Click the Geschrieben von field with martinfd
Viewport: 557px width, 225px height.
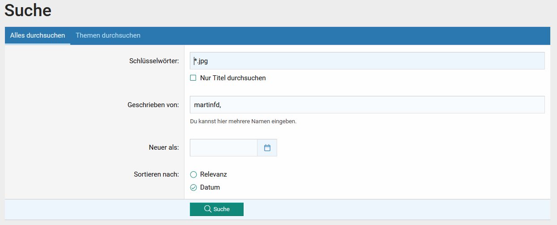[x=367, y=105]
